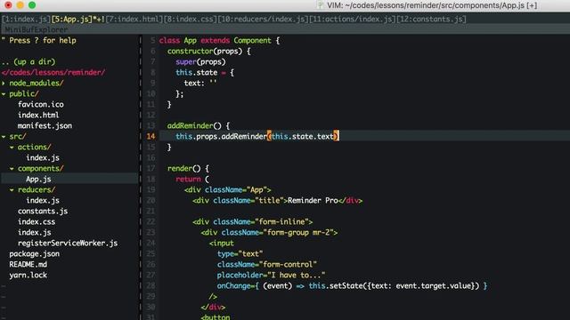Screen dimensions: 570x320
Task: Click the 'Press ? for help' line
Action: [39, 40]
